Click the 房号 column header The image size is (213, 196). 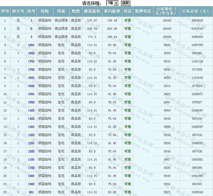[31, 11]
